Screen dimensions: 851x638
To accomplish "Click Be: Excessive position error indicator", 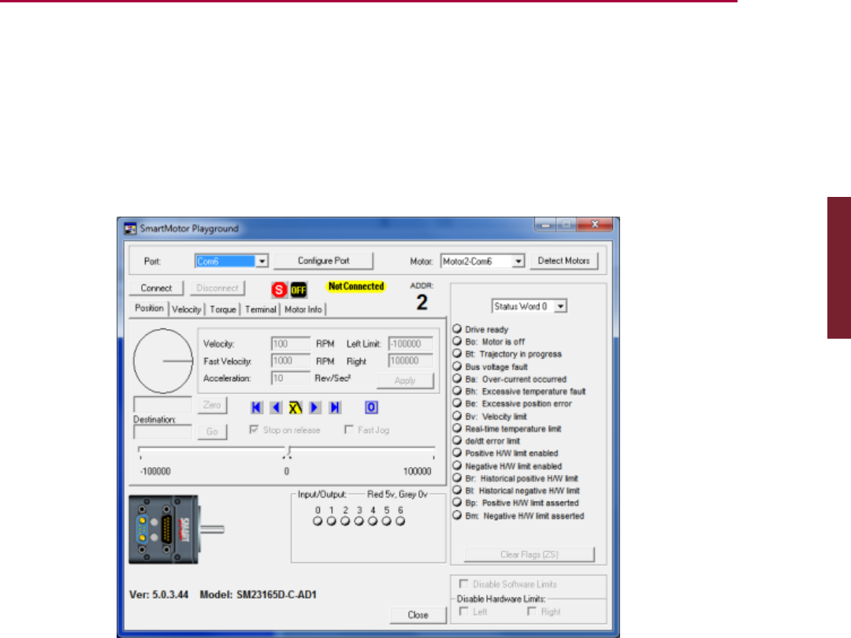I will 457,403.
